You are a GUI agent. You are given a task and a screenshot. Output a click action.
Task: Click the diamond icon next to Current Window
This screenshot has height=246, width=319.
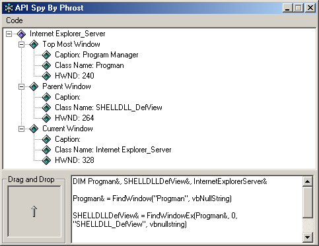pyautogui.click(x=34, y=129)
